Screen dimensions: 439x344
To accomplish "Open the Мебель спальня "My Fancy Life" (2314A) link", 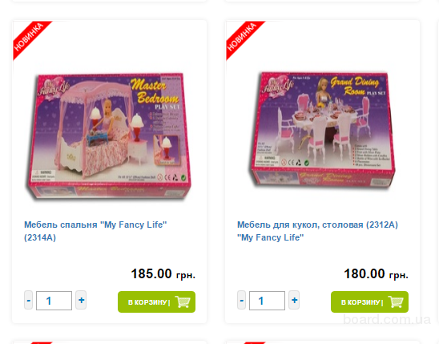I will [95, 231].
